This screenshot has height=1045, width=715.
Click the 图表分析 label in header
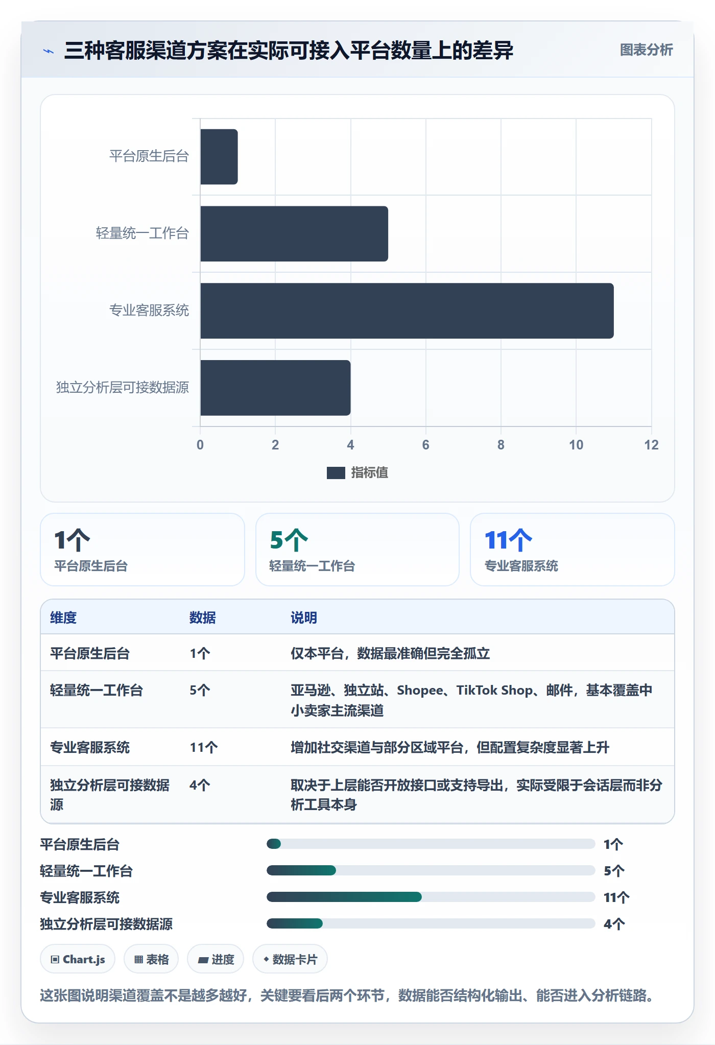tap(646, 50)
